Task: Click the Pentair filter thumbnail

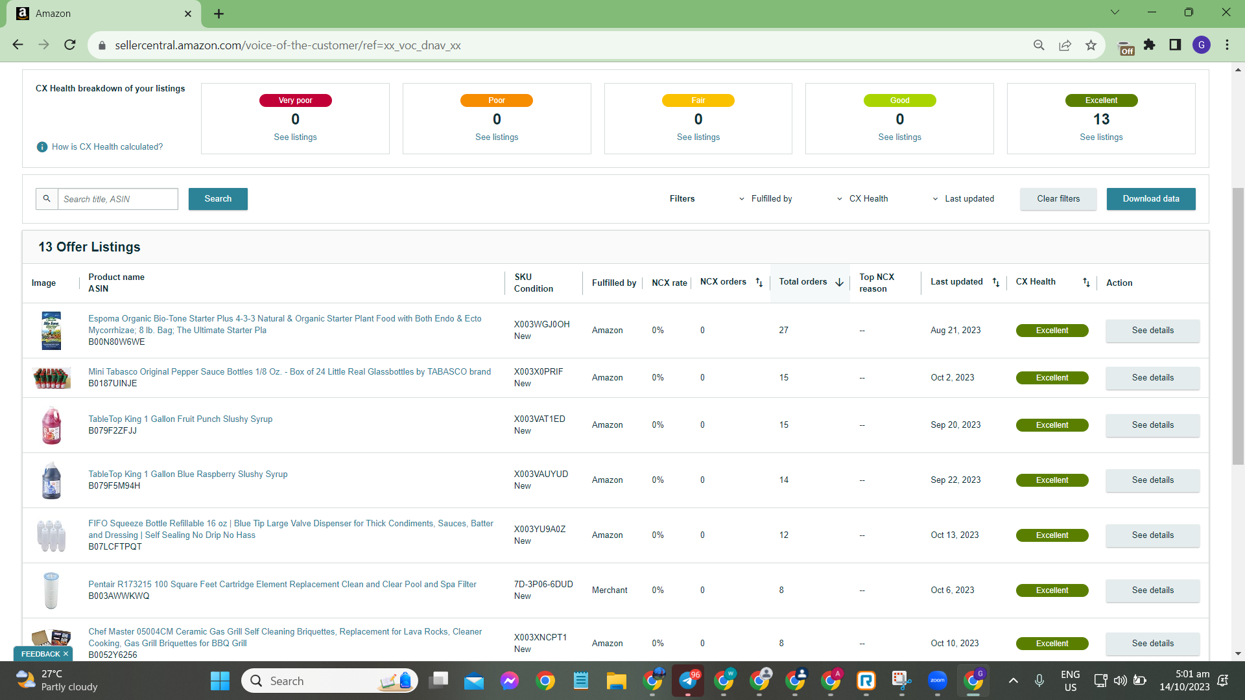Action: [x=51, y=590]
